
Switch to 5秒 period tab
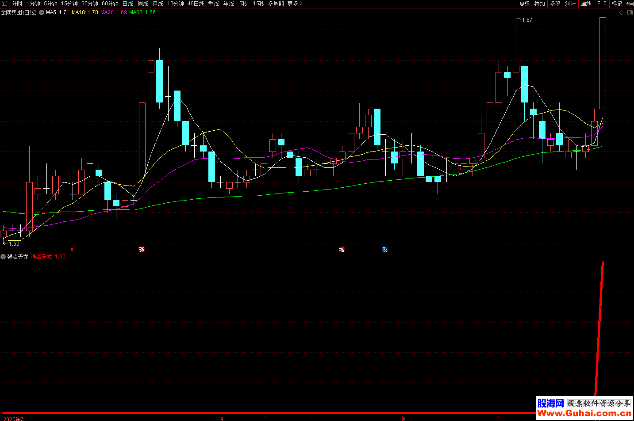(243, 4)
